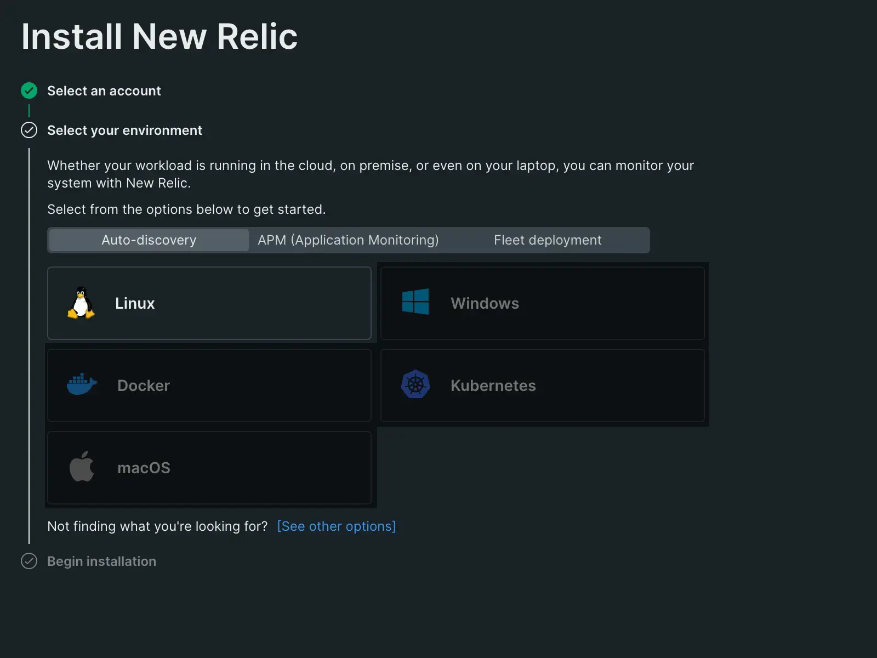
Task: Switch to the Auto-discovery tab
Action: click(x=149, y=240)
